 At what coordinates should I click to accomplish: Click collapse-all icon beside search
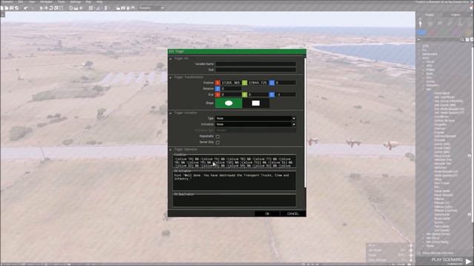tap(467, 39)
